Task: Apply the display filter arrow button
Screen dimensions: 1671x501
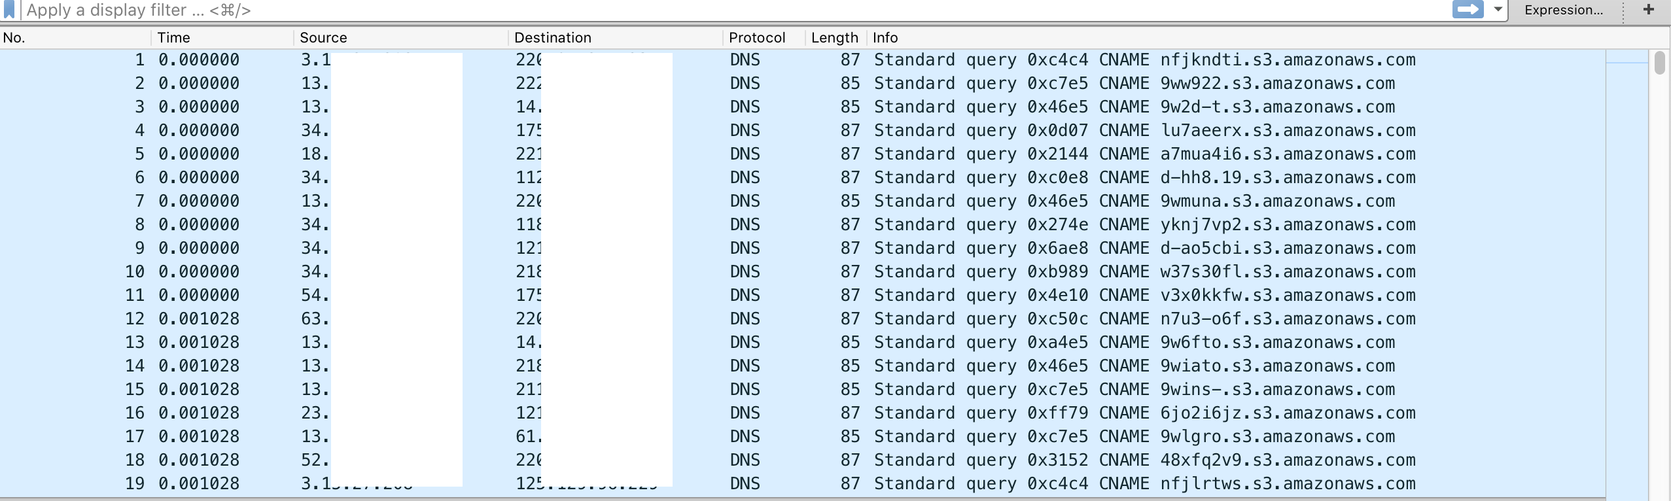Action: click(x=1468, y=10)
